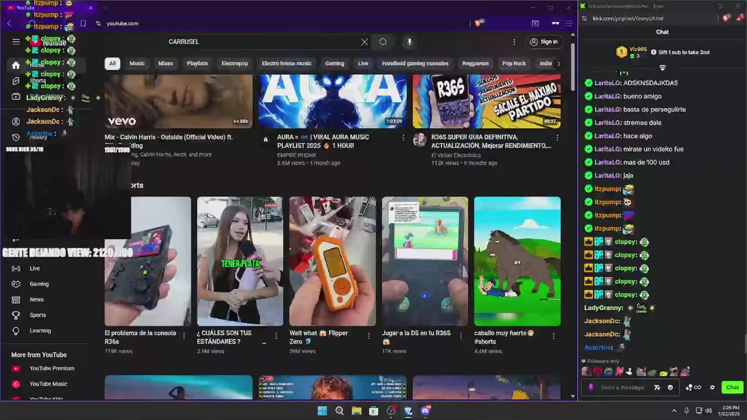Show more filter chips with right chevron

558,64
